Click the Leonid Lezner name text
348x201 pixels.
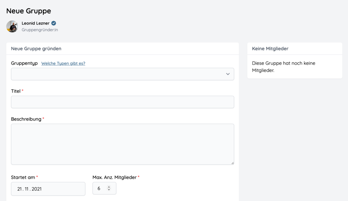tap(35, 23)
